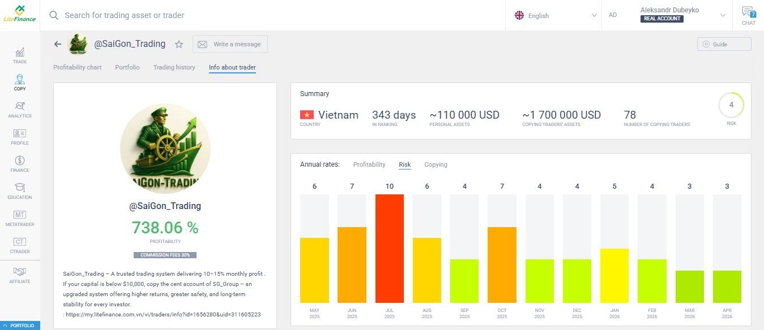Show annual rates by Risk
764x330 pixels.
[405, 164]
